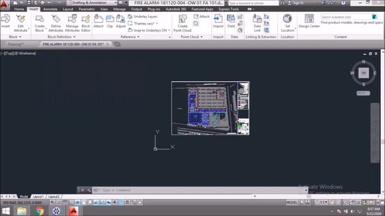
Task: Open the Adjust reference tool
Action: 120,21
